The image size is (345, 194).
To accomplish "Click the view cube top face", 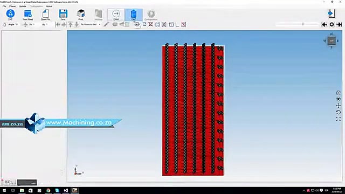I will [x=332, y=41].
